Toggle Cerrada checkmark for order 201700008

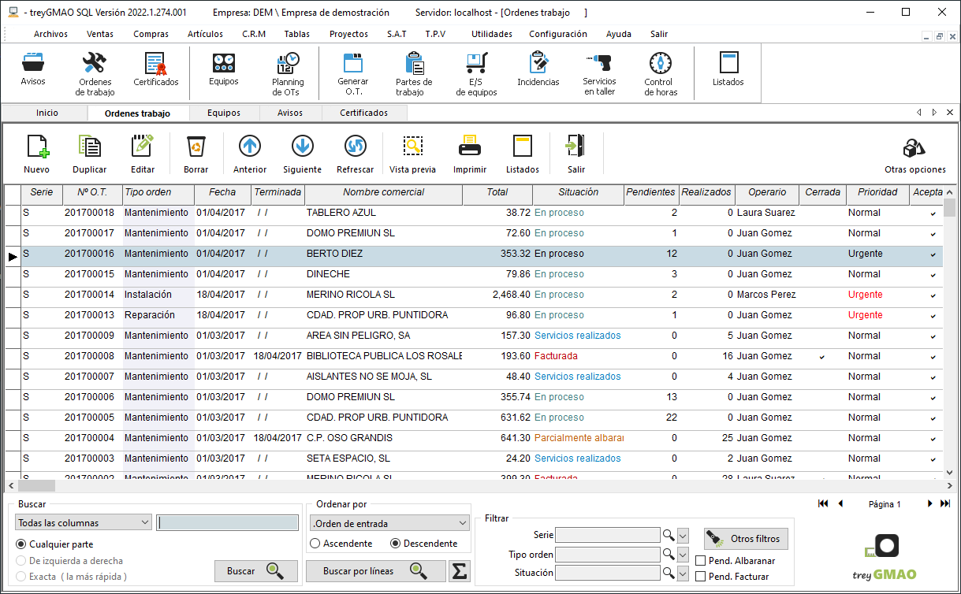tap(822, 357)
